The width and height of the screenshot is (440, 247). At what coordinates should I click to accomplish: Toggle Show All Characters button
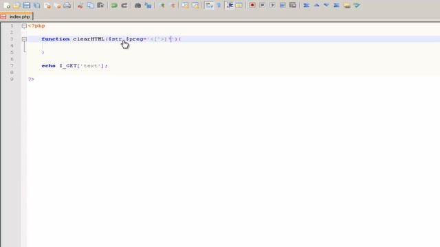[219, 5]
